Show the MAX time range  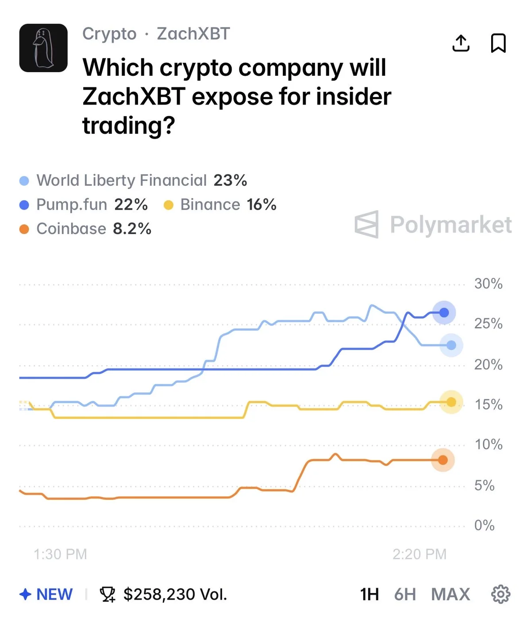tap(450, 594)
